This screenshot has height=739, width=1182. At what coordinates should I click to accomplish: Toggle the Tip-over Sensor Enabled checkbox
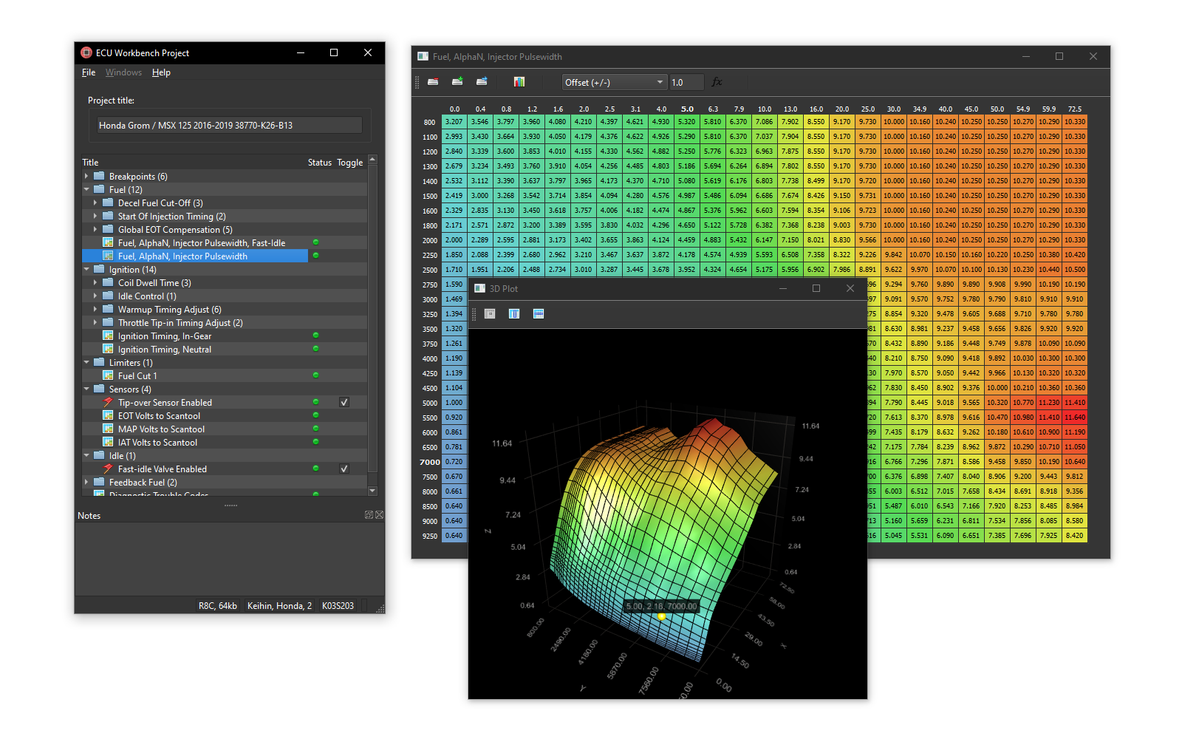[344, 403]
